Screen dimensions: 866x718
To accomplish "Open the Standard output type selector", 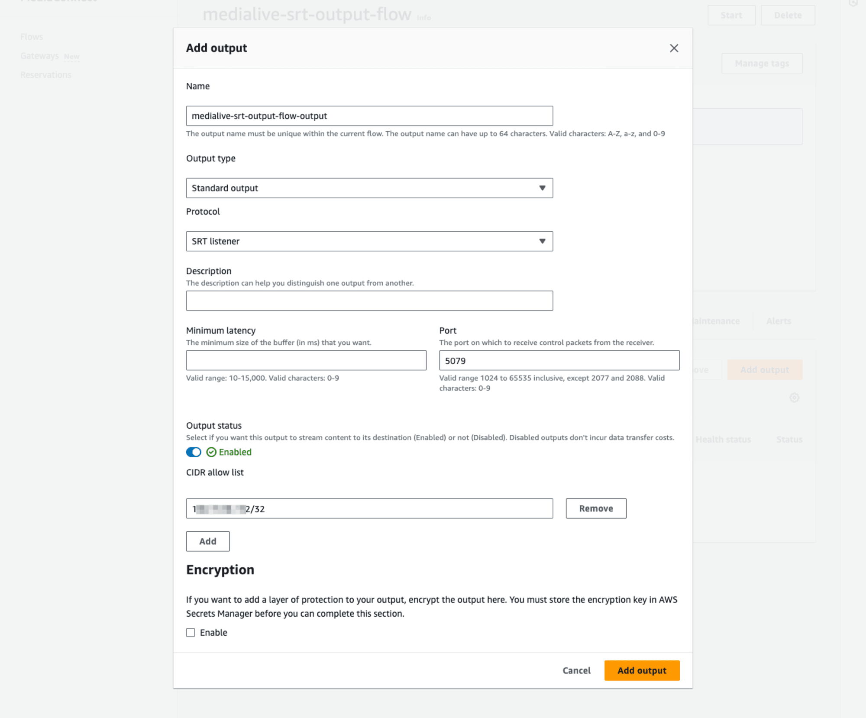I will click(x=370, y=188).
